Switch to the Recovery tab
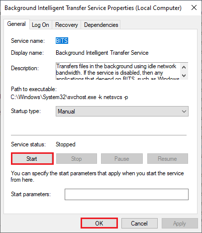This screenshot has height=233, width=202. coord(67,25)
